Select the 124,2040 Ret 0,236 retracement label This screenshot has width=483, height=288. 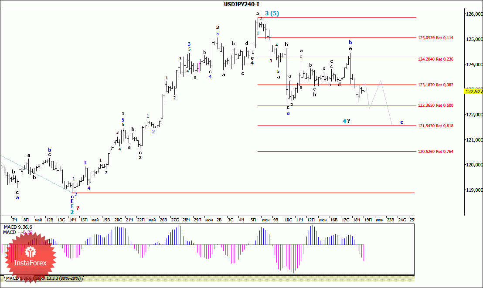[x=435, y=59]
